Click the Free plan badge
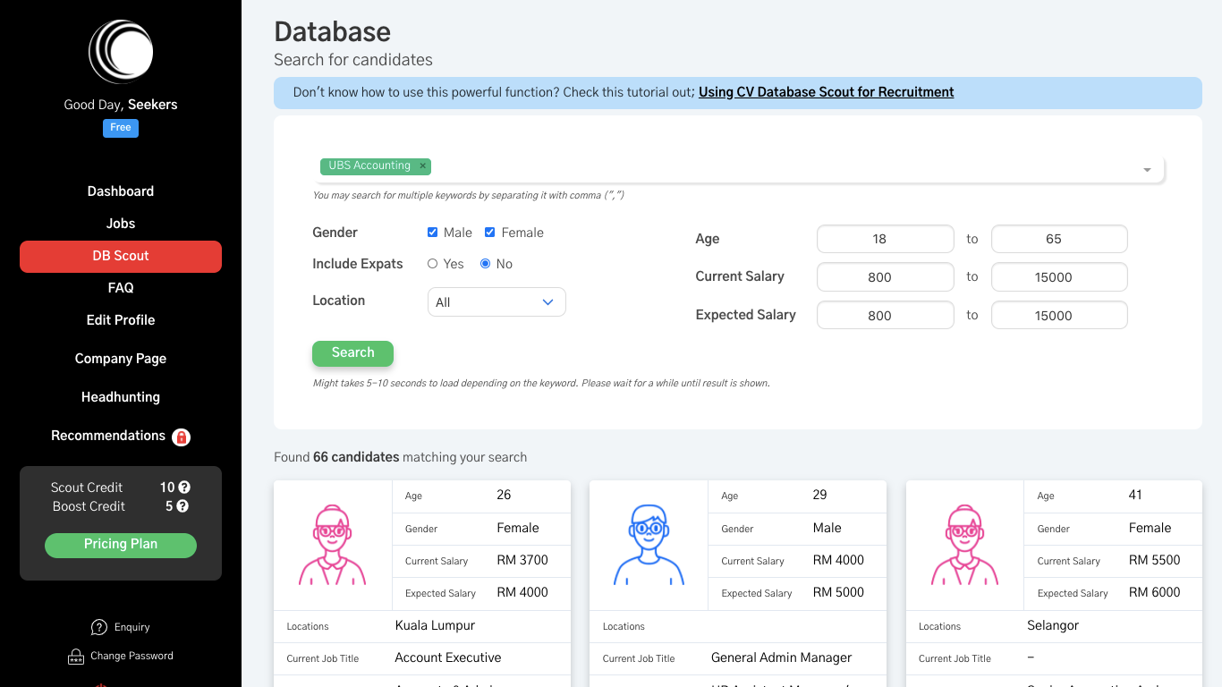The height and width of the screenshot is (687, 1222). (x=121, y=128)
